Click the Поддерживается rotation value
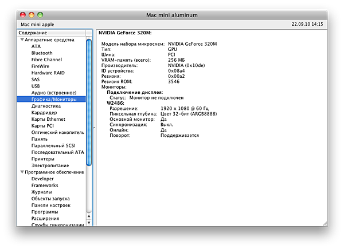The width and height of the screenshot is (344, 249). (179, 135)
